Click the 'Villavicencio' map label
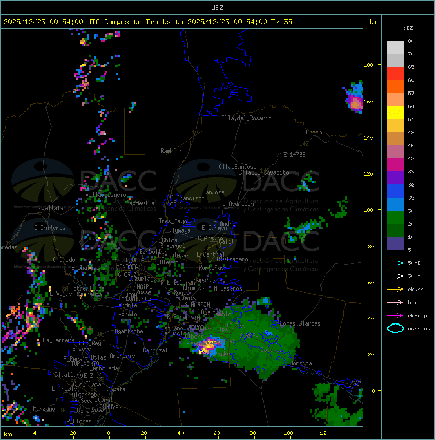The image size is (435, 440). [x=106, y=195]
